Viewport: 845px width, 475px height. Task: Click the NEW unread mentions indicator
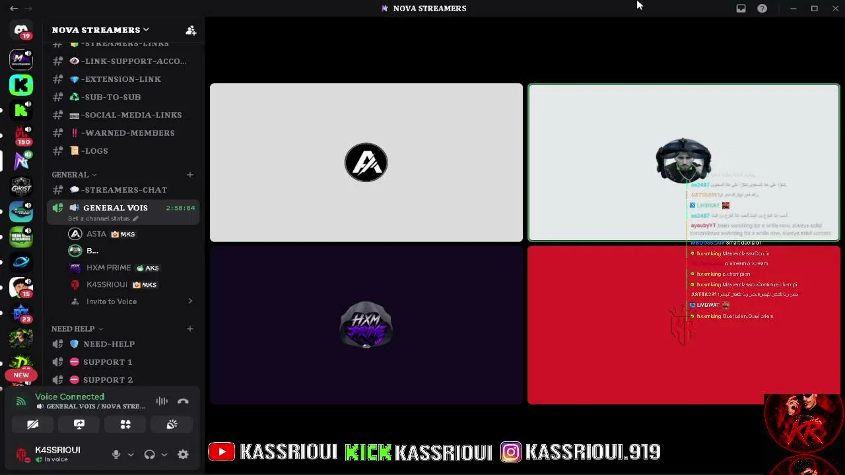[x=21, y=375]
